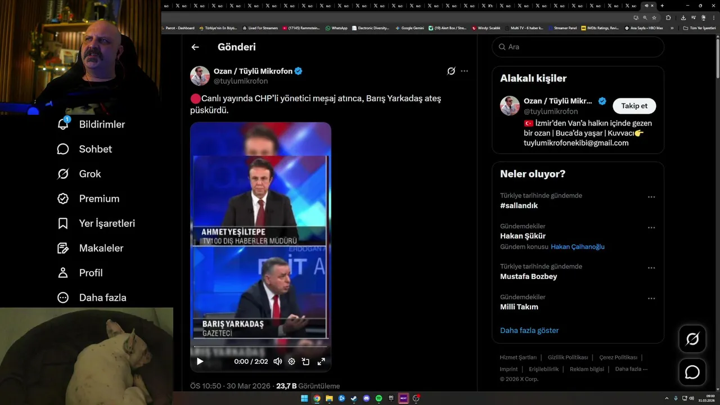The image size is (720, 405).
Task: Open Sohbet chat from sidebar
Action: (84, 149)
